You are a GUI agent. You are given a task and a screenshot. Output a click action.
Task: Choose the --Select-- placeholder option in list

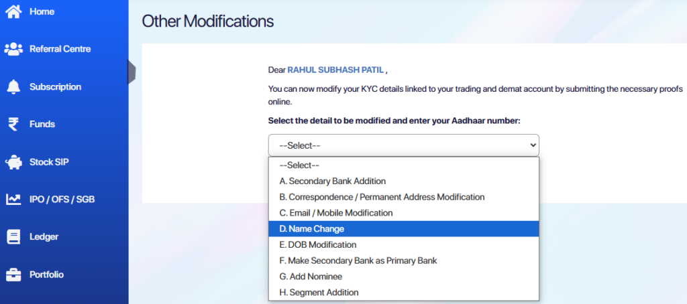click(299, 165)
